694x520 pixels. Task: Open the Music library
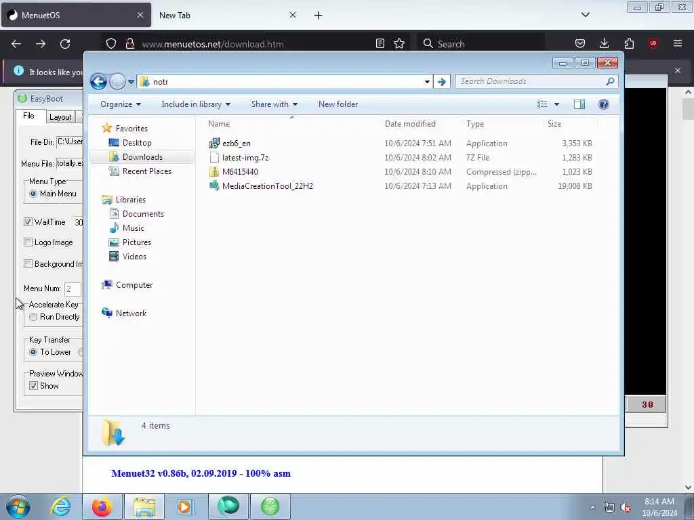tap(134, 227)
